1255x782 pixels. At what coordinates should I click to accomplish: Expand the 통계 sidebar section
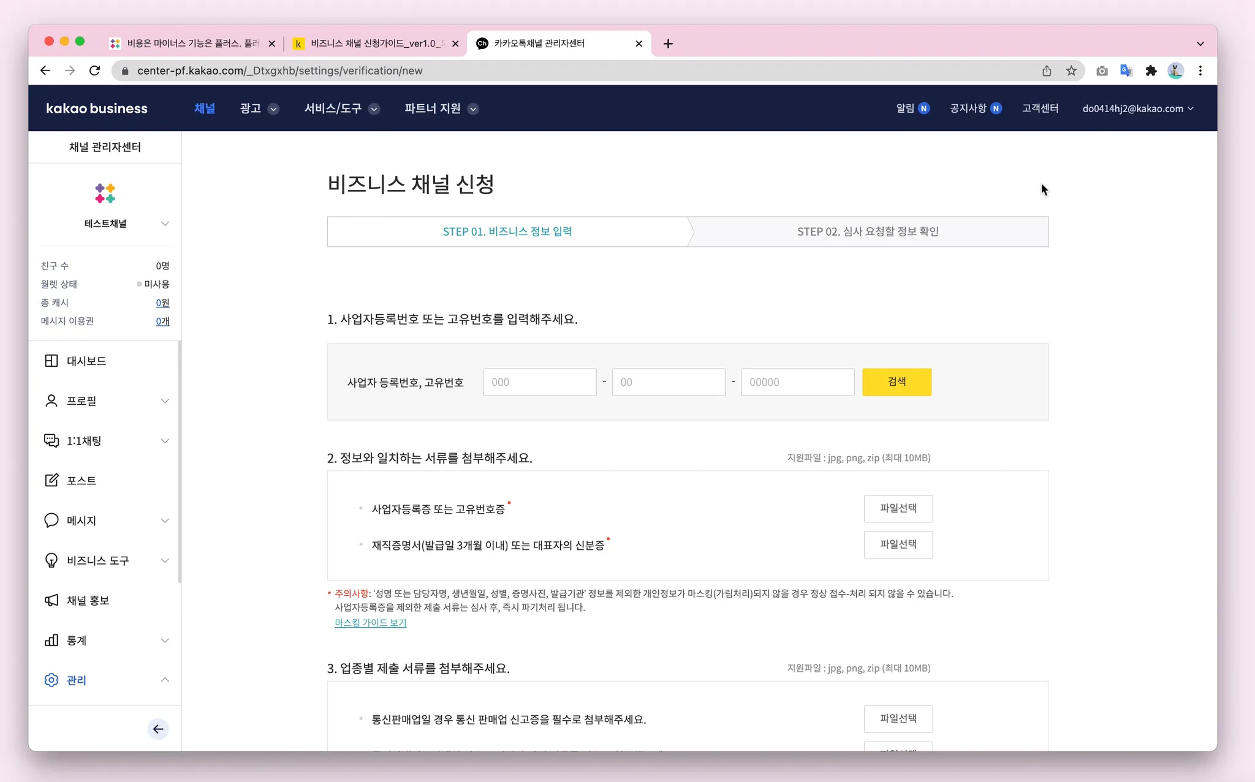click(x=165, y=640)
